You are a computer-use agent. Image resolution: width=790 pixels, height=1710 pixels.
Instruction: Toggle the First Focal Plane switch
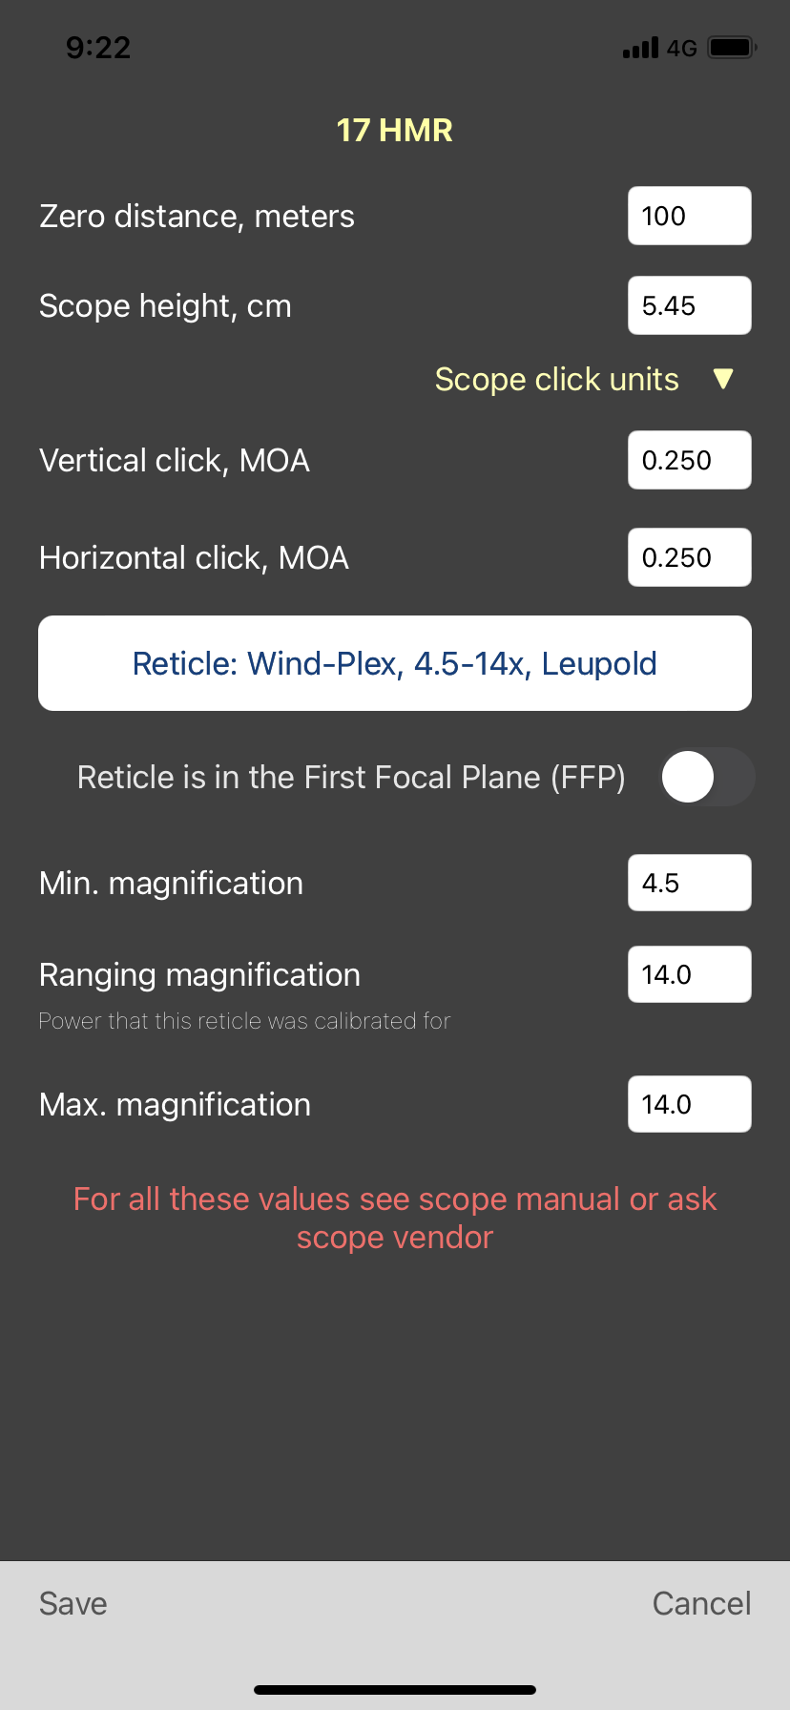[x=708, y=777]
